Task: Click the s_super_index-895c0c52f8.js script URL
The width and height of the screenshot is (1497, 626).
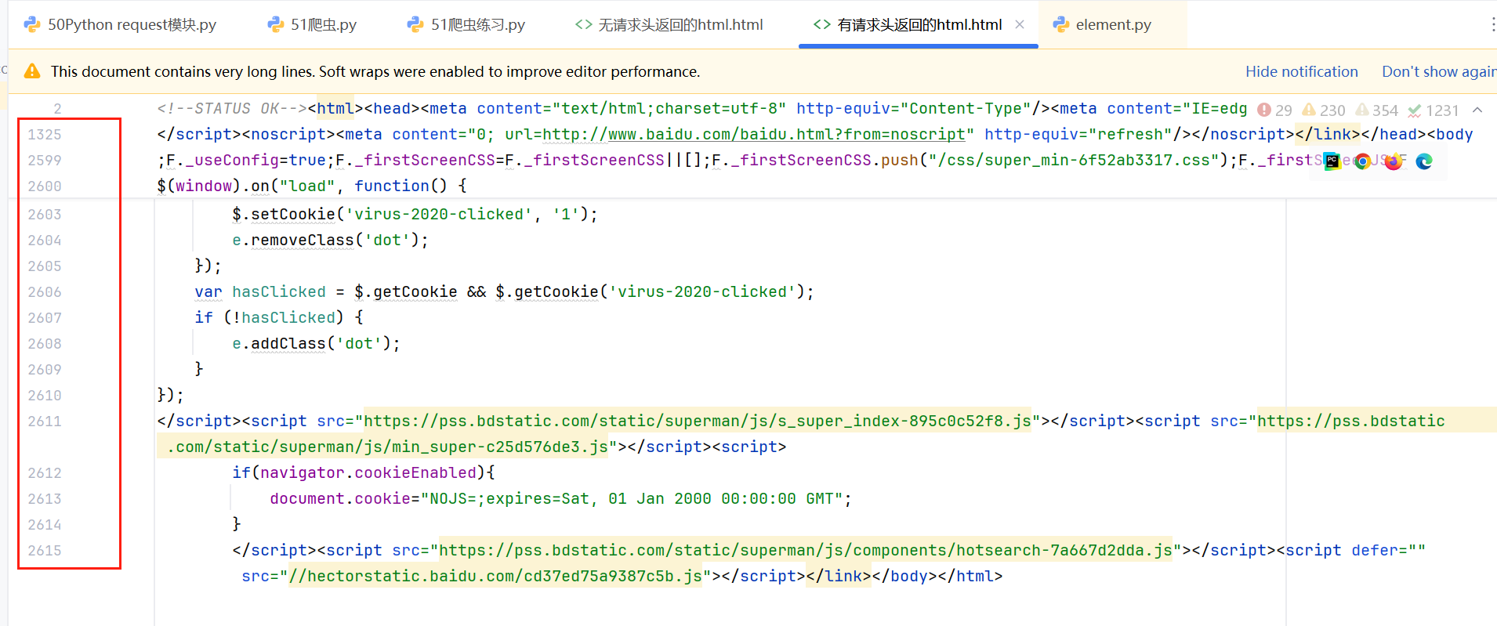Action: click(x=698, y=422)
